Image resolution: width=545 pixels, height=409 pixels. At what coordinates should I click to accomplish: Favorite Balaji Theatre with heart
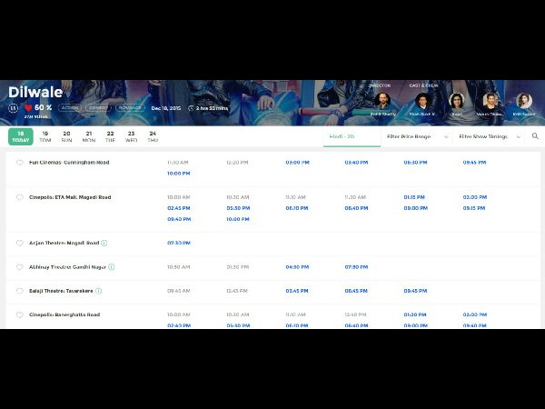point(19,291)
